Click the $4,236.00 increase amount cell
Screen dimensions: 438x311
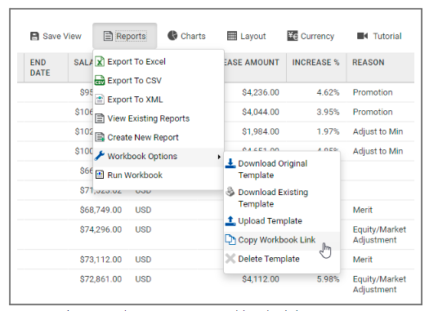[x=261, y=92]
